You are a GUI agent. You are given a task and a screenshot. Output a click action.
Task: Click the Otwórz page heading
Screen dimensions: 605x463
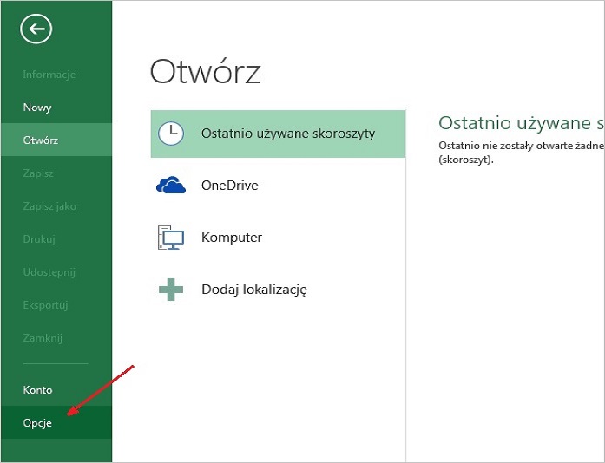coord(205,71)
